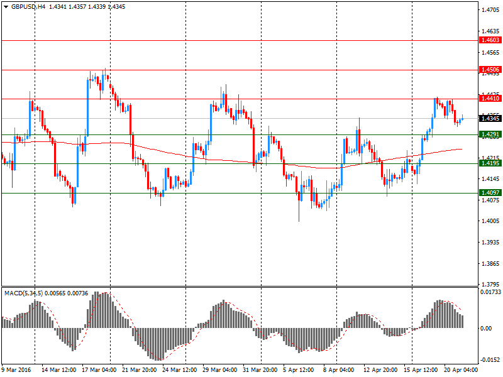This screenshot has height=377, width=503.
Task: Click the 1.3935 price scale value
Action: tap(490, 243)
